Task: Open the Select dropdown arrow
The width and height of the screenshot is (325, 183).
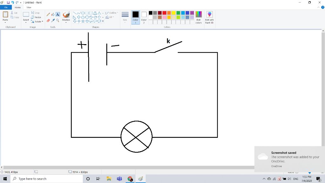Action: point(26,22)
